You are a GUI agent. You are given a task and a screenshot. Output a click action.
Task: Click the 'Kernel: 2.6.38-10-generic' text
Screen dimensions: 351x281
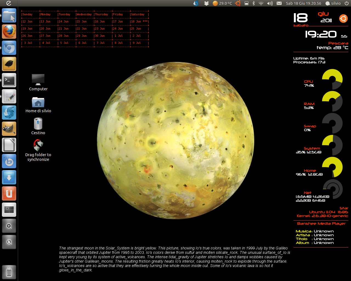click(322, 216)
